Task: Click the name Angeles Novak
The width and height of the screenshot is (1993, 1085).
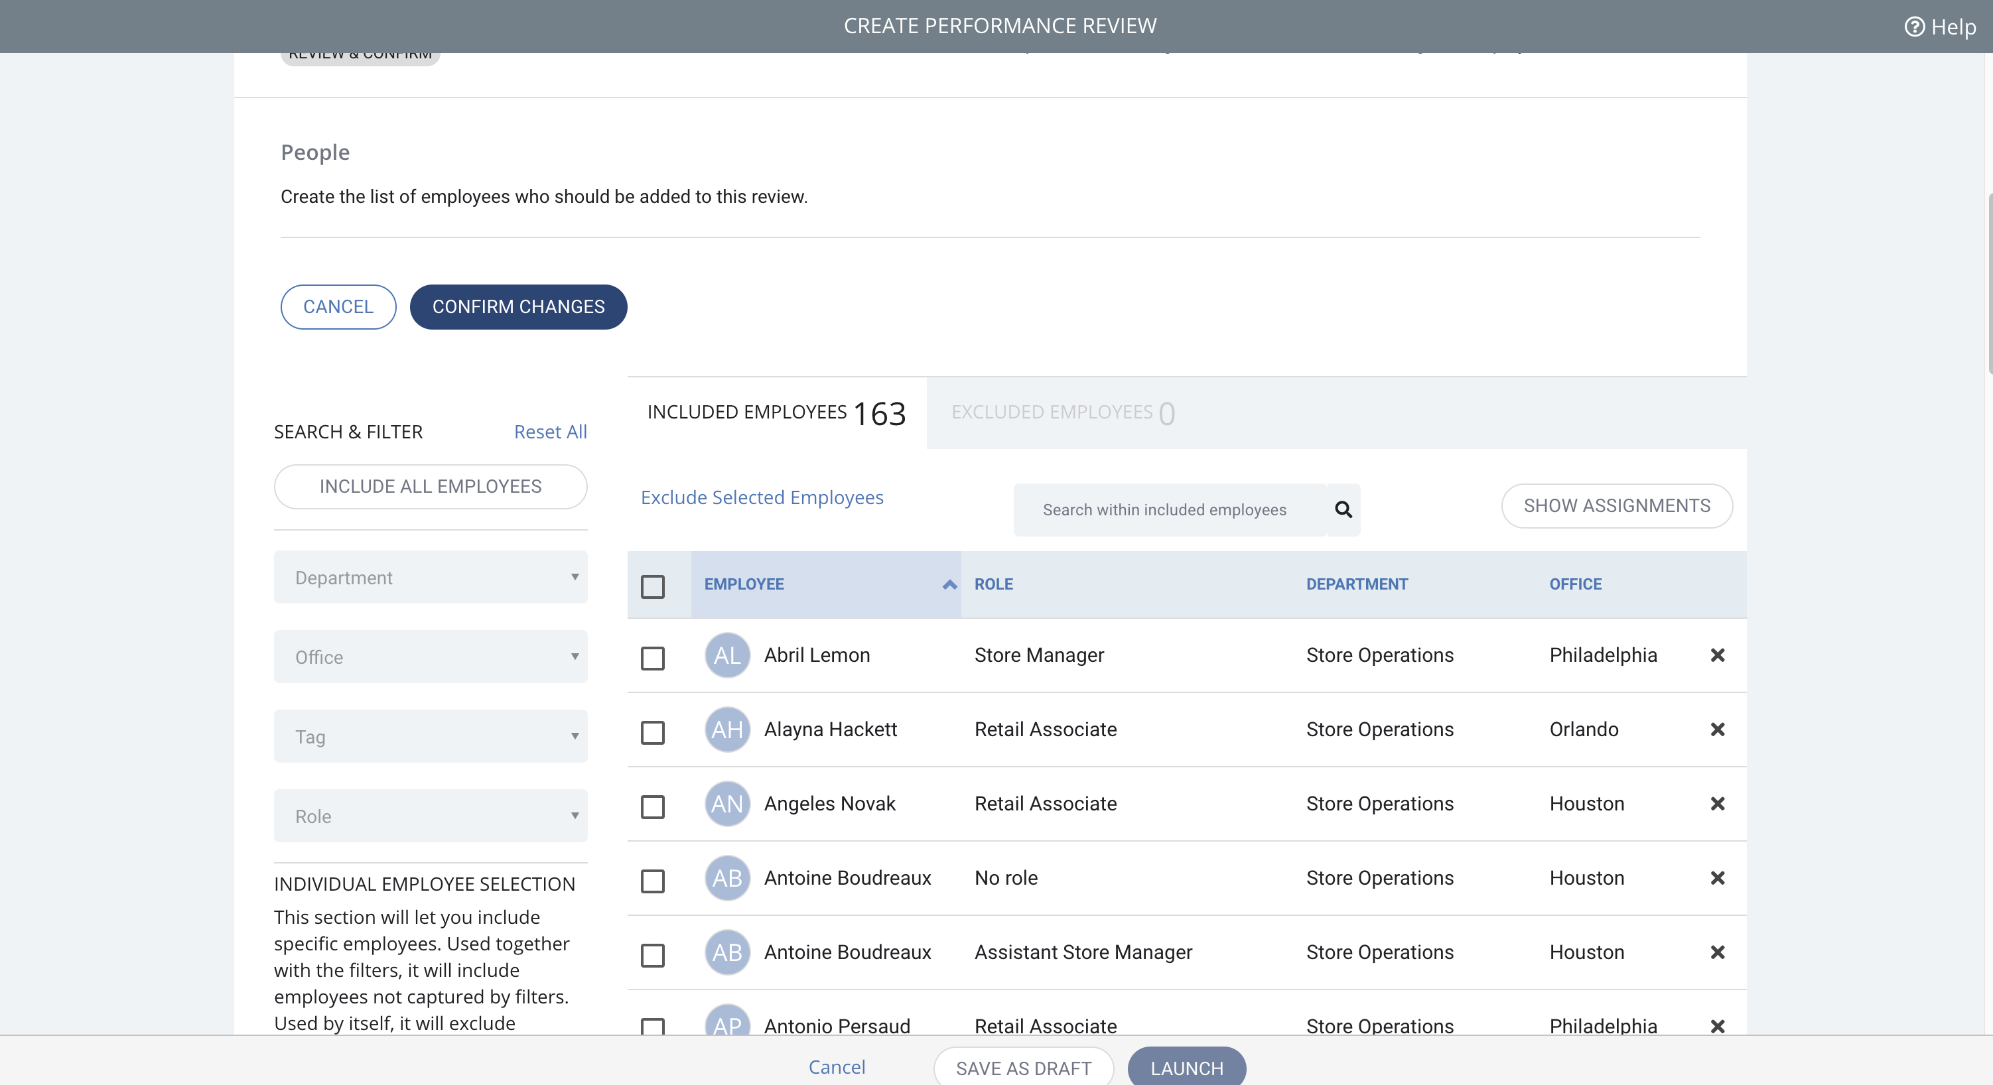Action: pos(829,804)
